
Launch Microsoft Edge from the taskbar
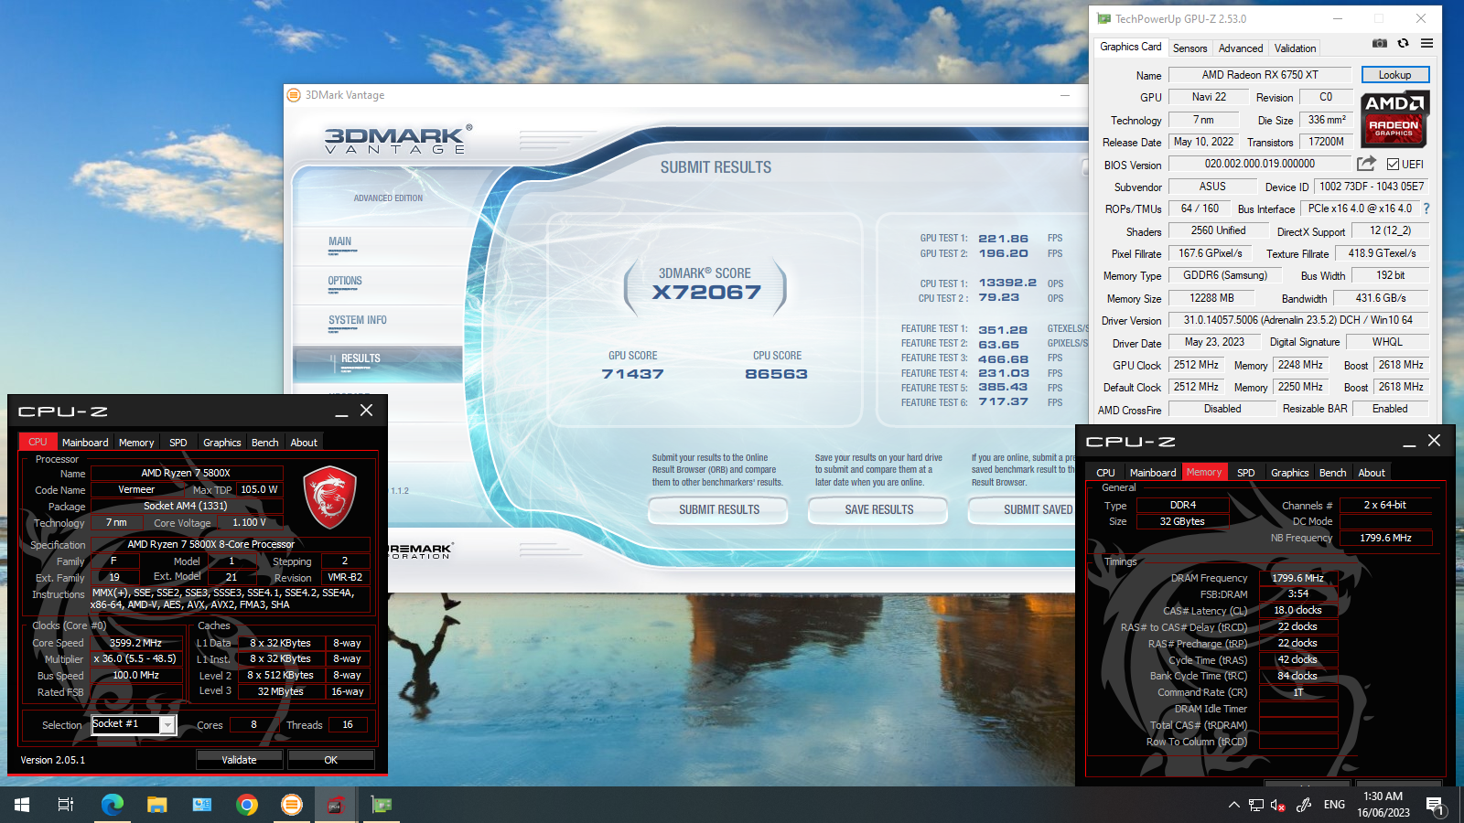[112, 805]
